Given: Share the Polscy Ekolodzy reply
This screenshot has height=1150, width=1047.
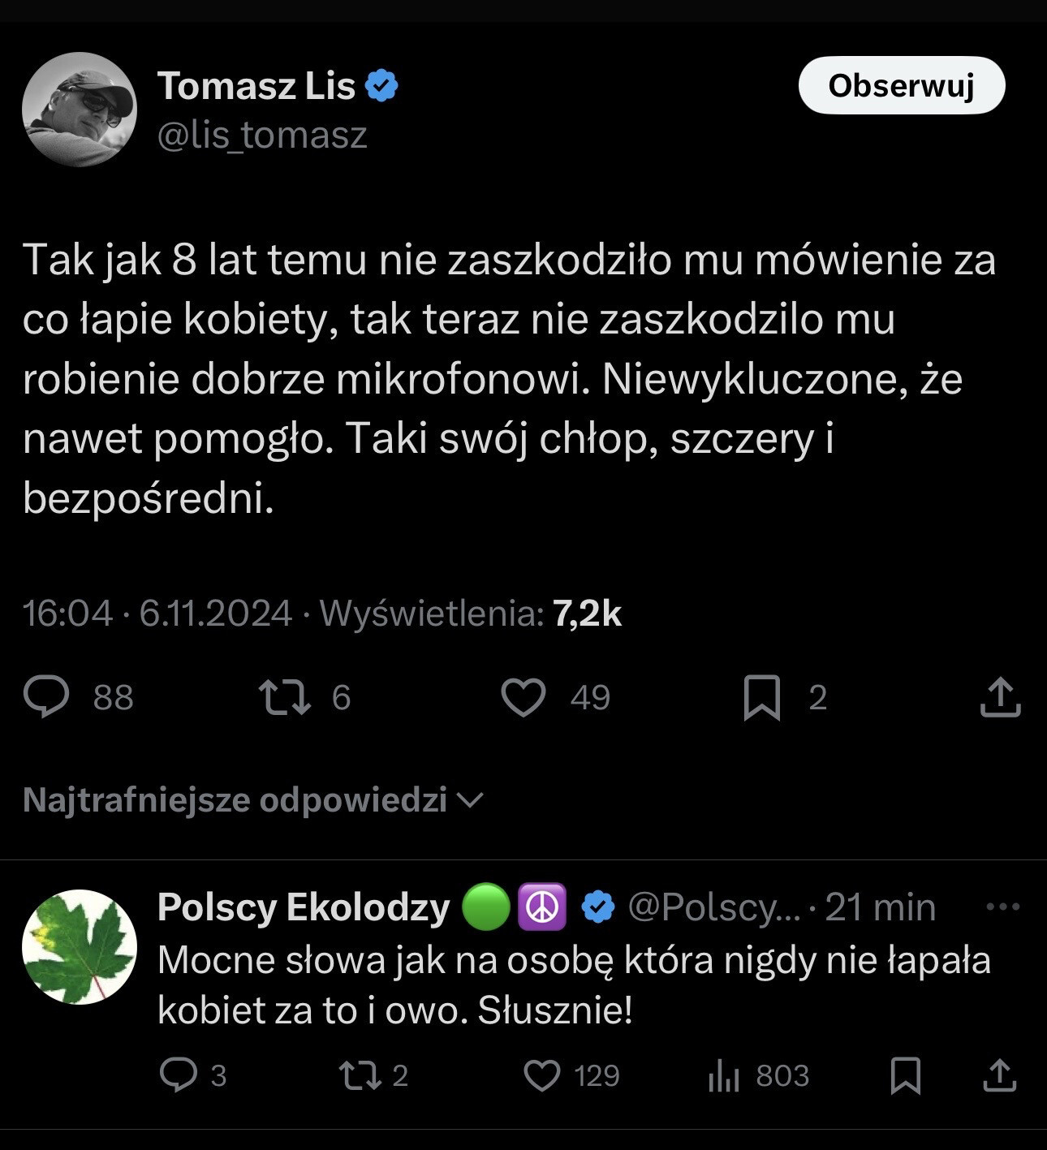Looking at the screenshot, I should tap(1000, 1075).
